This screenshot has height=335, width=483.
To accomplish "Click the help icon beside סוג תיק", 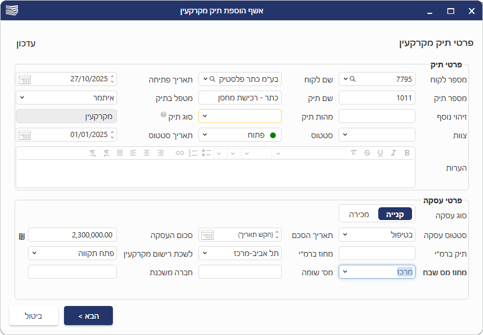I will (164, 115).
